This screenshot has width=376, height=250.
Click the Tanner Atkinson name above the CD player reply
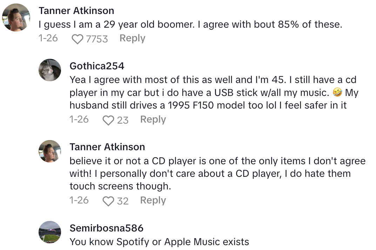pos(107,147)
